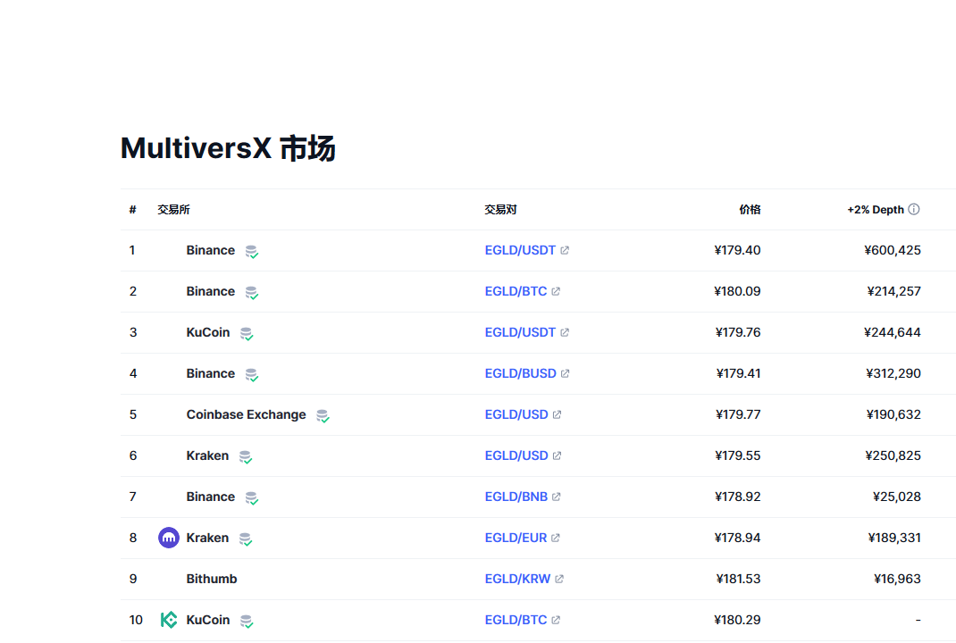The width and height of the screenshot is (956, 643).
Task: Open the Kraken exchange in row 8
Action: (207, 538)
